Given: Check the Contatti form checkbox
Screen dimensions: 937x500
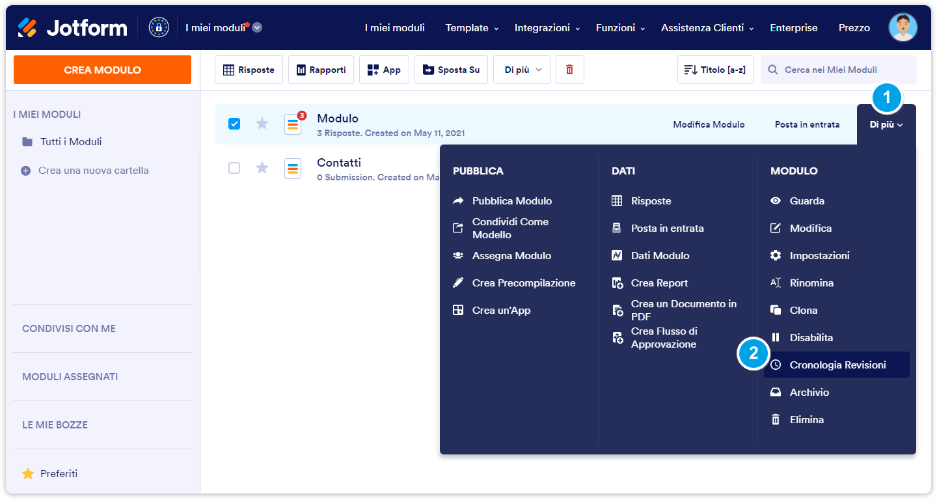Looking at the screenshot, I should tap(234, 168).
